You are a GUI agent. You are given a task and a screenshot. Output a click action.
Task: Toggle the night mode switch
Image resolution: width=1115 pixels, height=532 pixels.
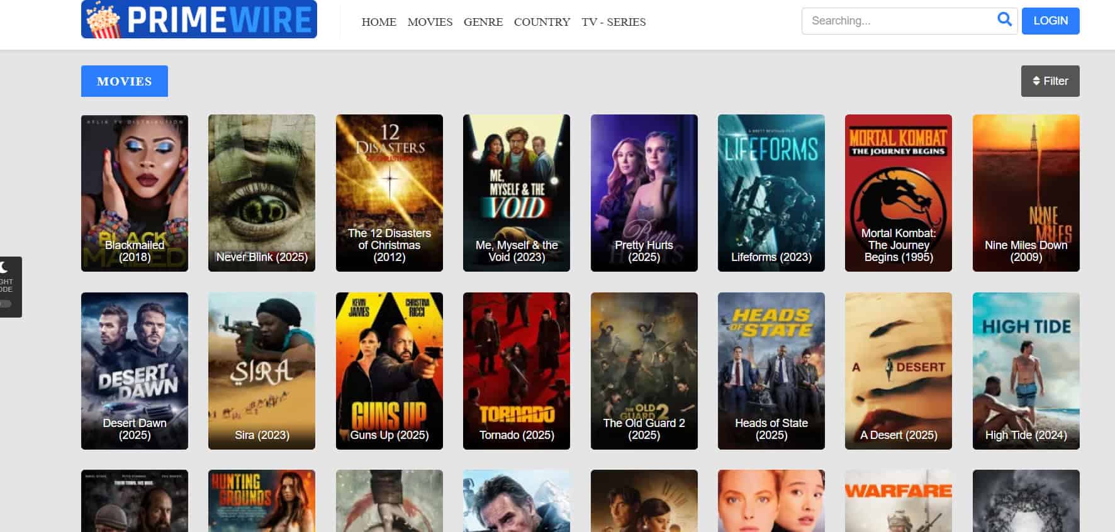6,304
